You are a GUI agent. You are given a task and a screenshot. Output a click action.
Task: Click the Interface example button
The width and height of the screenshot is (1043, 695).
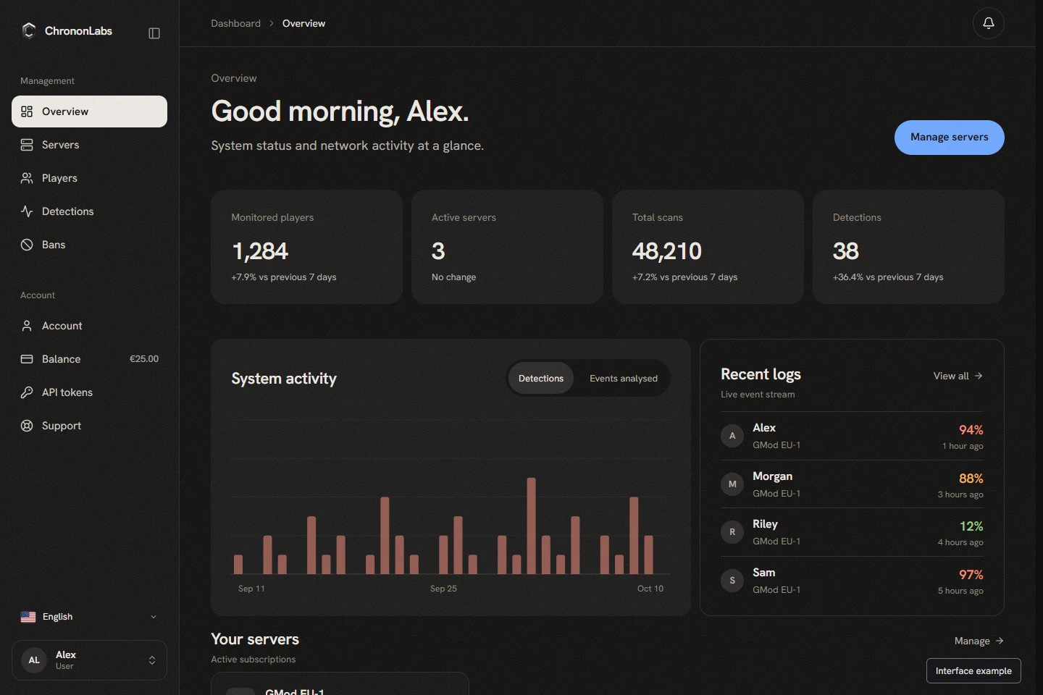tap(973, 671)
